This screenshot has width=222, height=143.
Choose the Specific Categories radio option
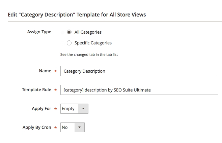(69, 43)
